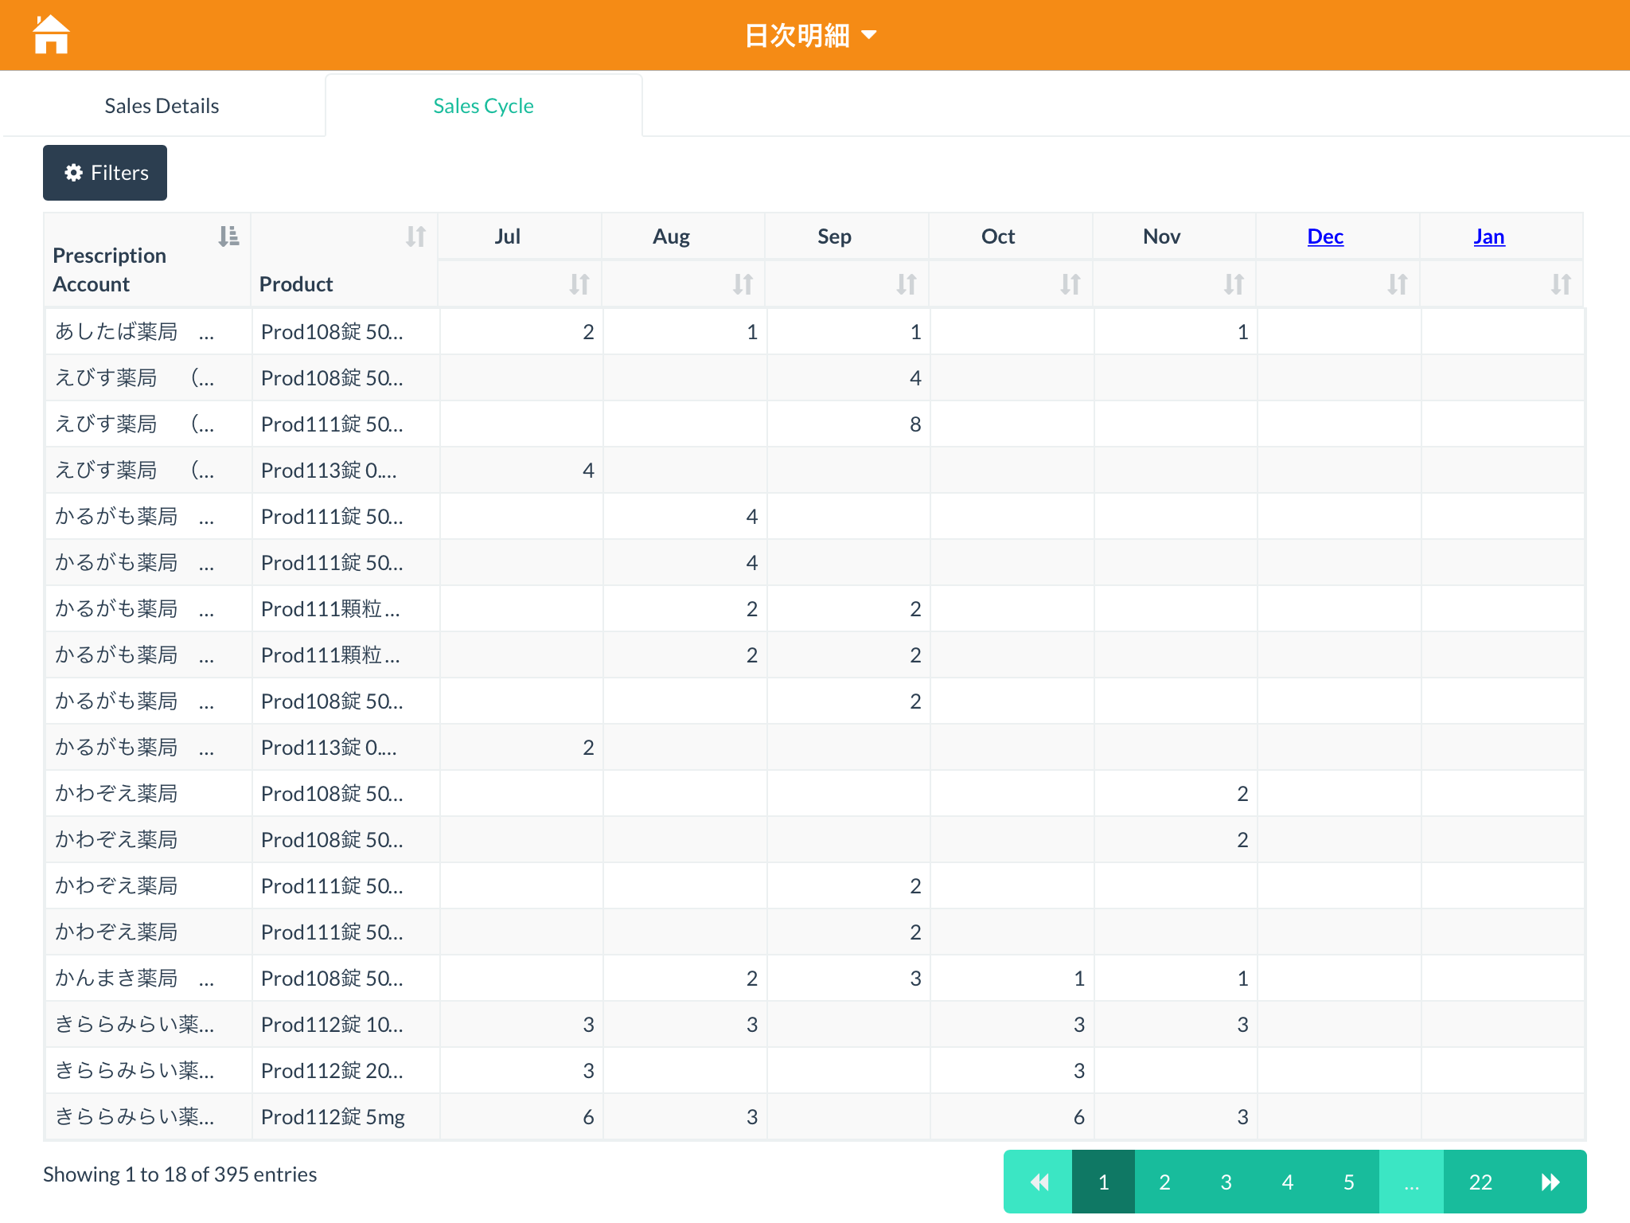
Task: Select the Sales Cycle tab
Action: pos(483,106)
